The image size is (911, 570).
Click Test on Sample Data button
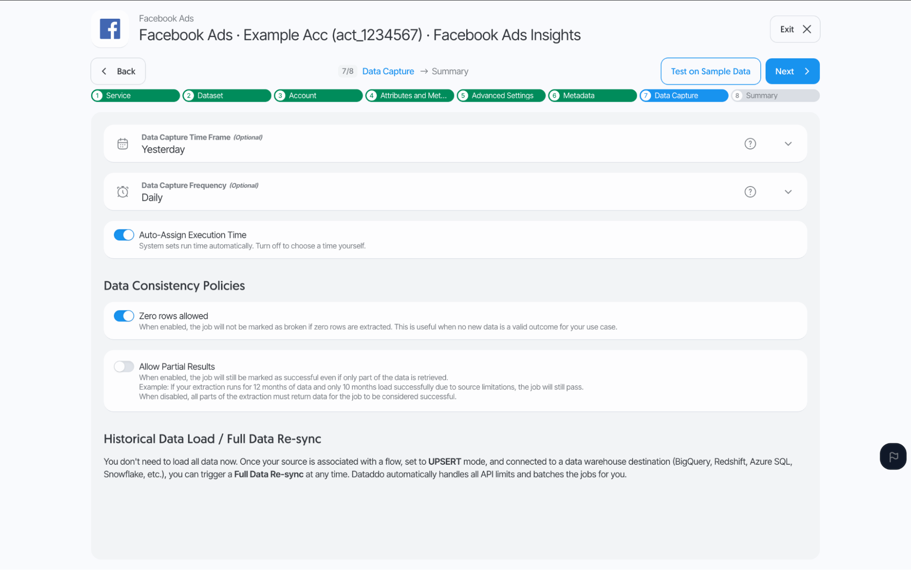(x=710, y=71)
